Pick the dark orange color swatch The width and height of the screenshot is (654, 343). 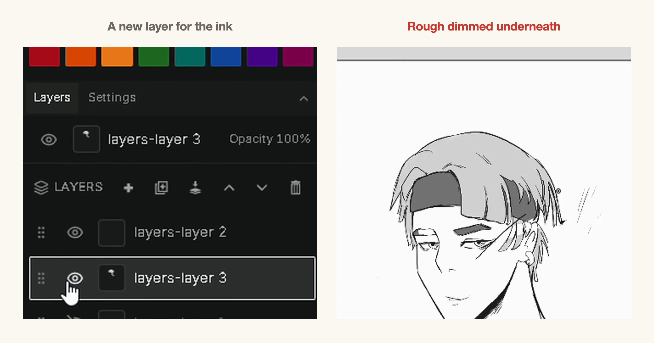81,56
